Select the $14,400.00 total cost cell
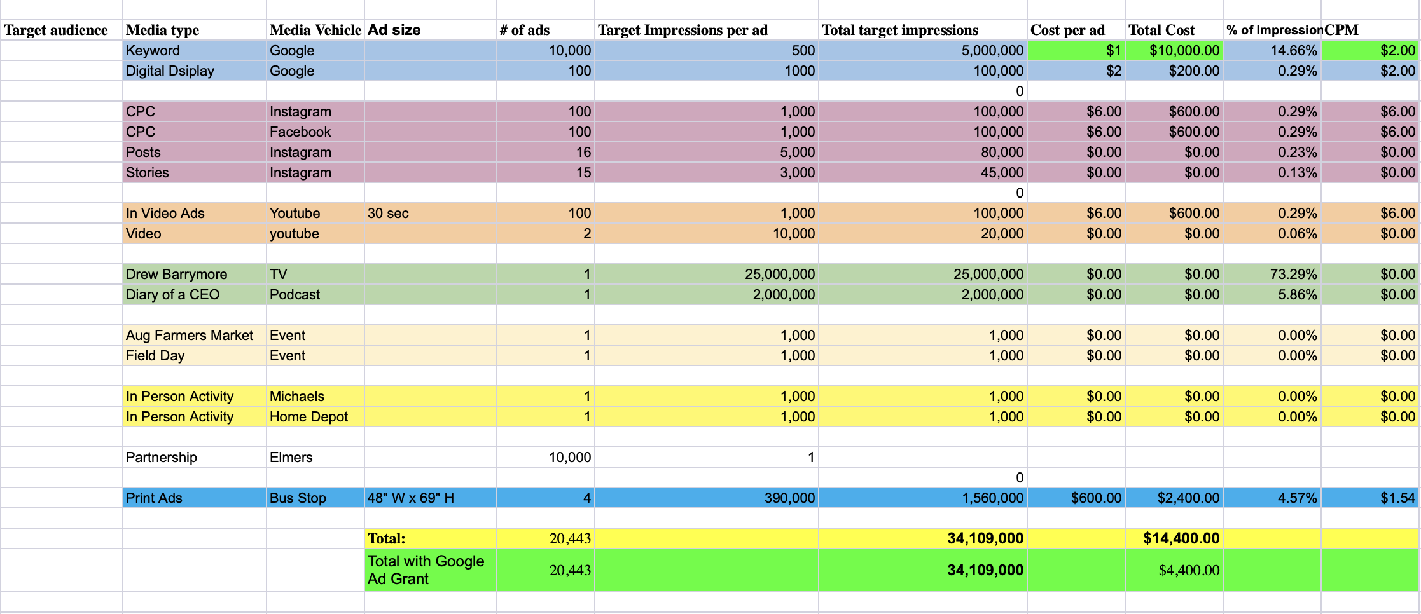 1174,538
